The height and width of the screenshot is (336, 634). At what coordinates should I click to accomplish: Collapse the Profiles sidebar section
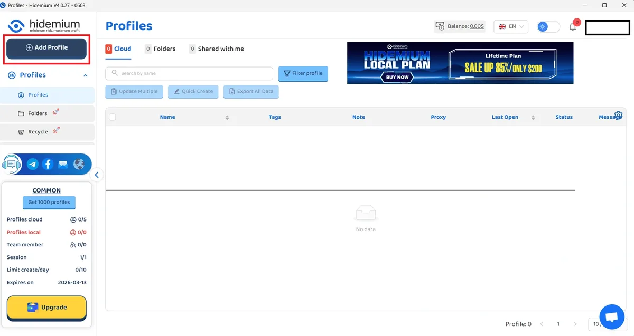86,75
